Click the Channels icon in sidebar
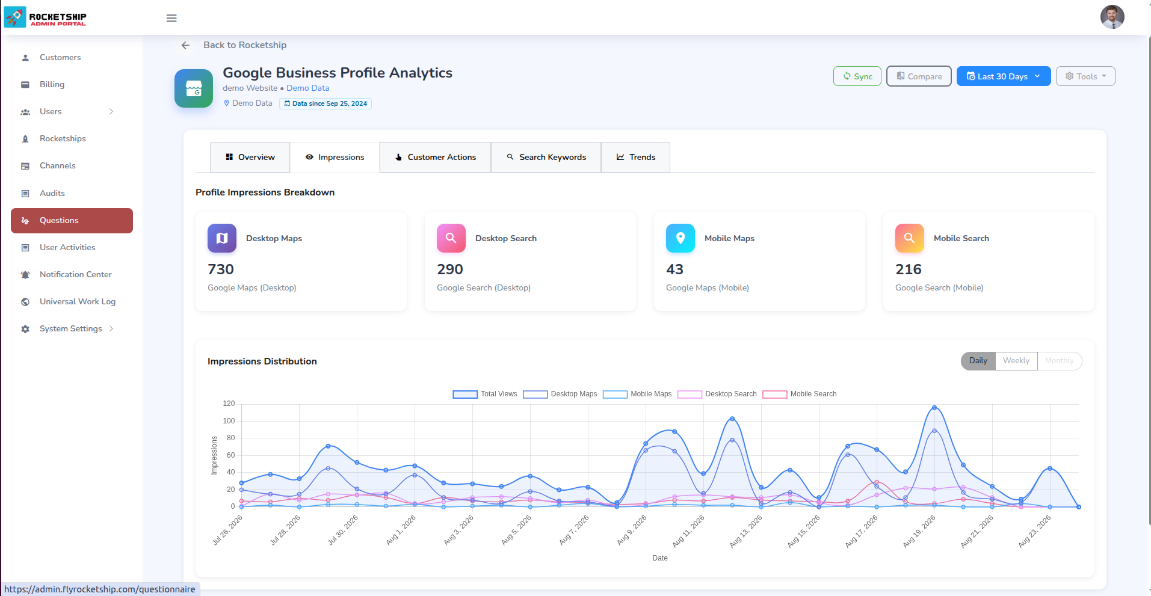1151x596 pixels. (x=25, y=166)
